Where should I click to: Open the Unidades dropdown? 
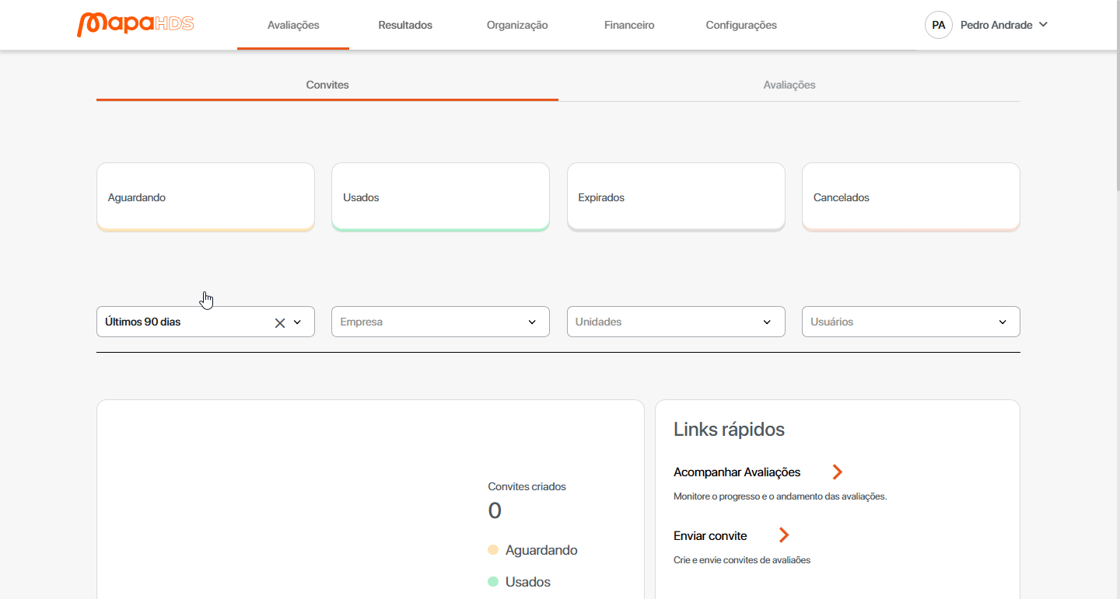click(675, 322)
